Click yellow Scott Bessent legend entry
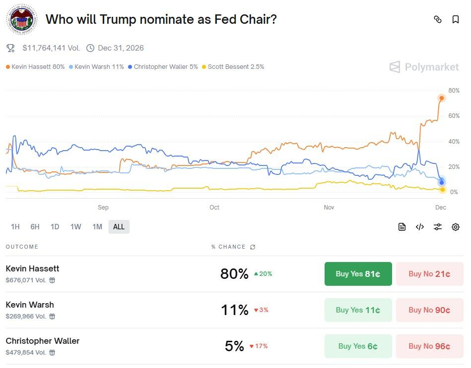Image resolution: width=471 pixels, height=368 pixels. (233, 67)
